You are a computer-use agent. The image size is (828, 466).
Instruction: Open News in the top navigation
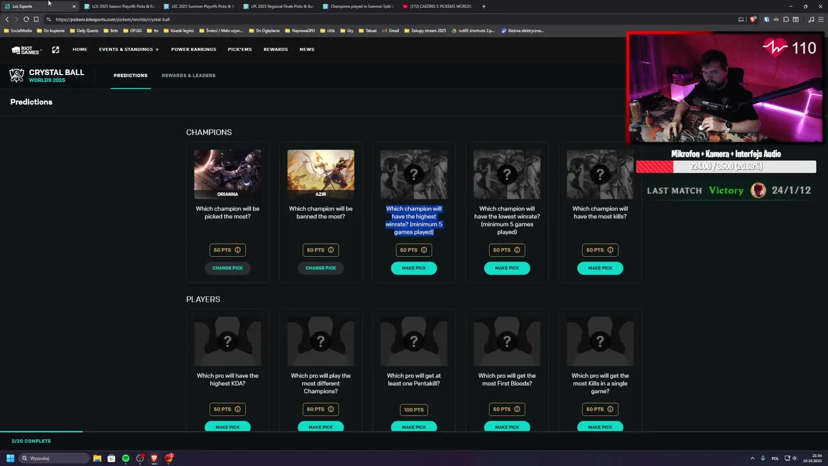click(x=307, y=49)
